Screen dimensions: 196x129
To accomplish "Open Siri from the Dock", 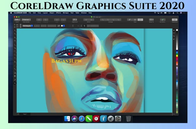I will pyautogui.click(x=74, y=119).
